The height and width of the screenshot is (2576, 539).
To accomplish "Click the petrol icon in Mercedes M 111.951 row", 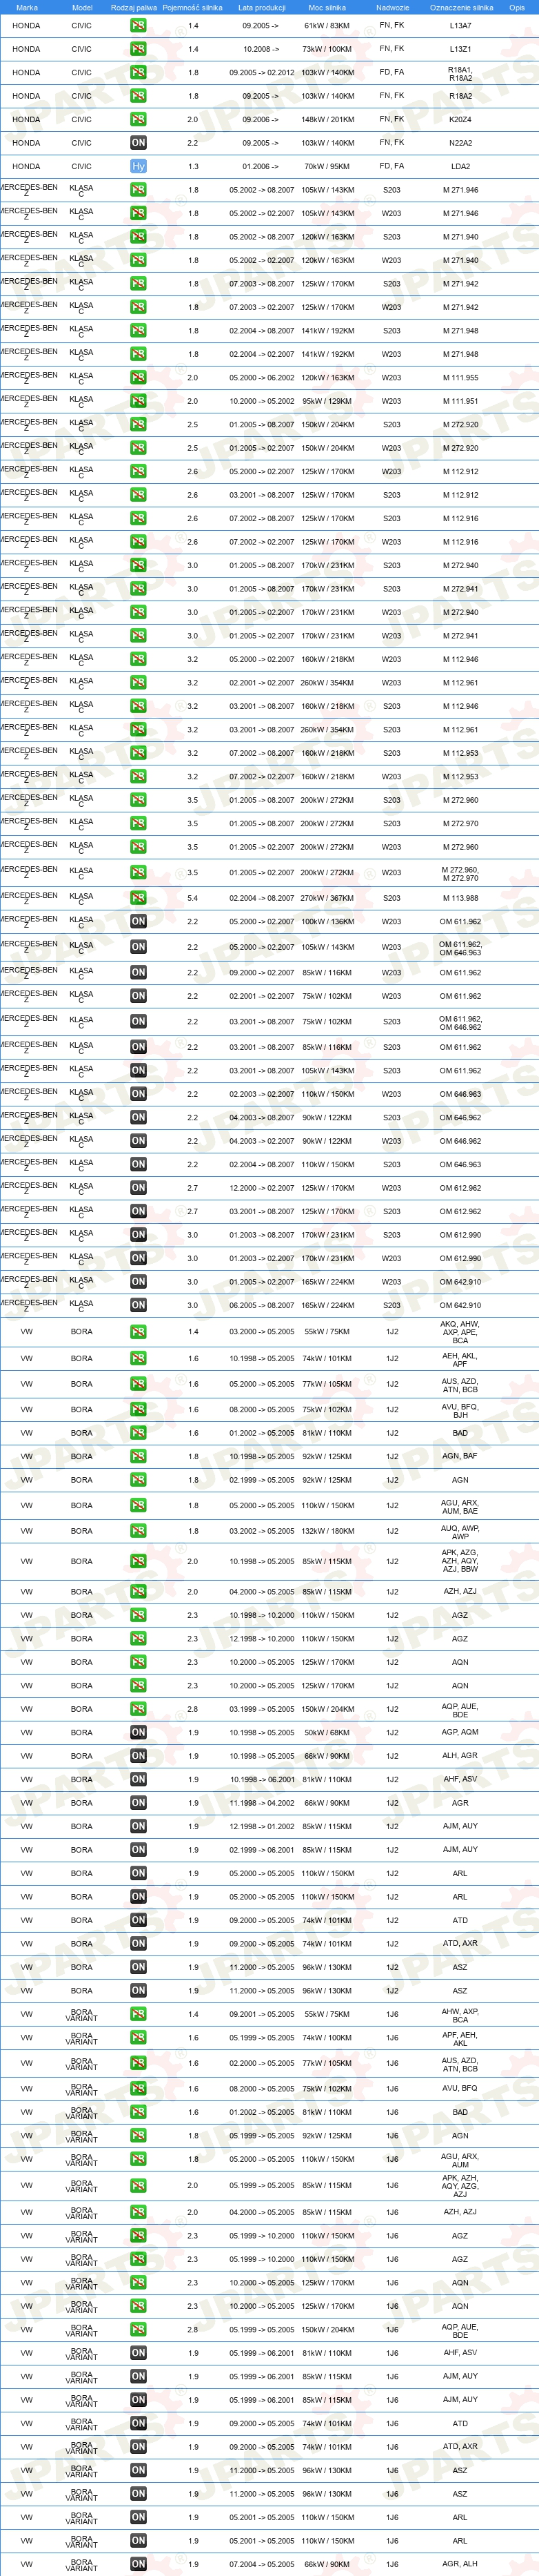I will (139, 401).
